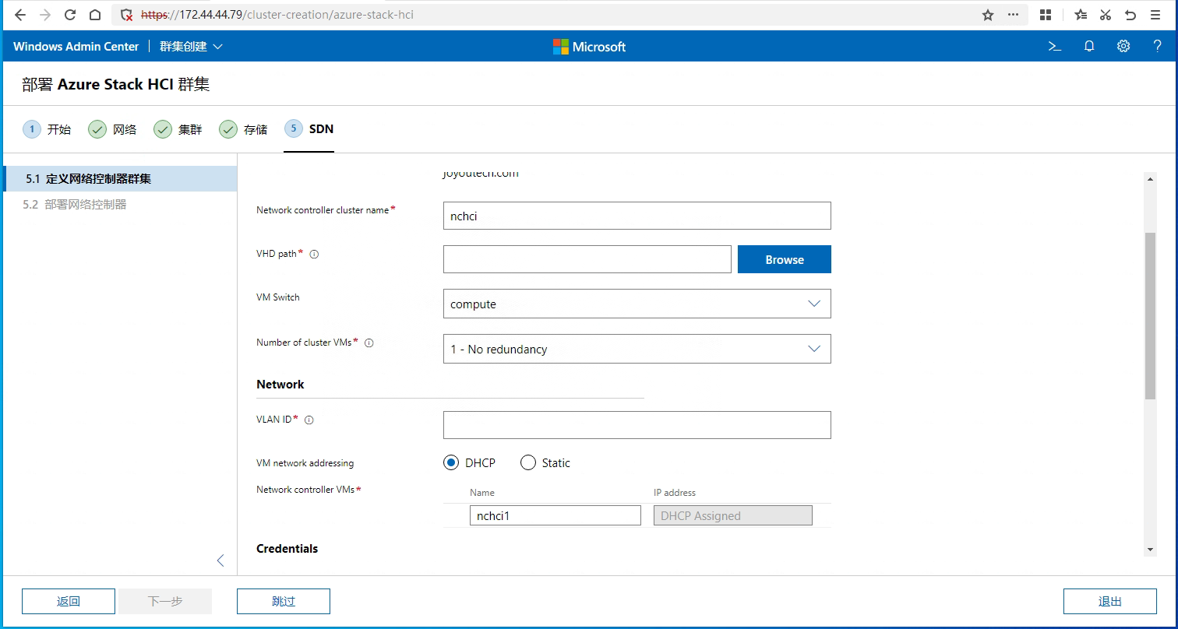Click the form scrollbar down arrow
Screen dimensions: 1178x629
pos(1150,550)
